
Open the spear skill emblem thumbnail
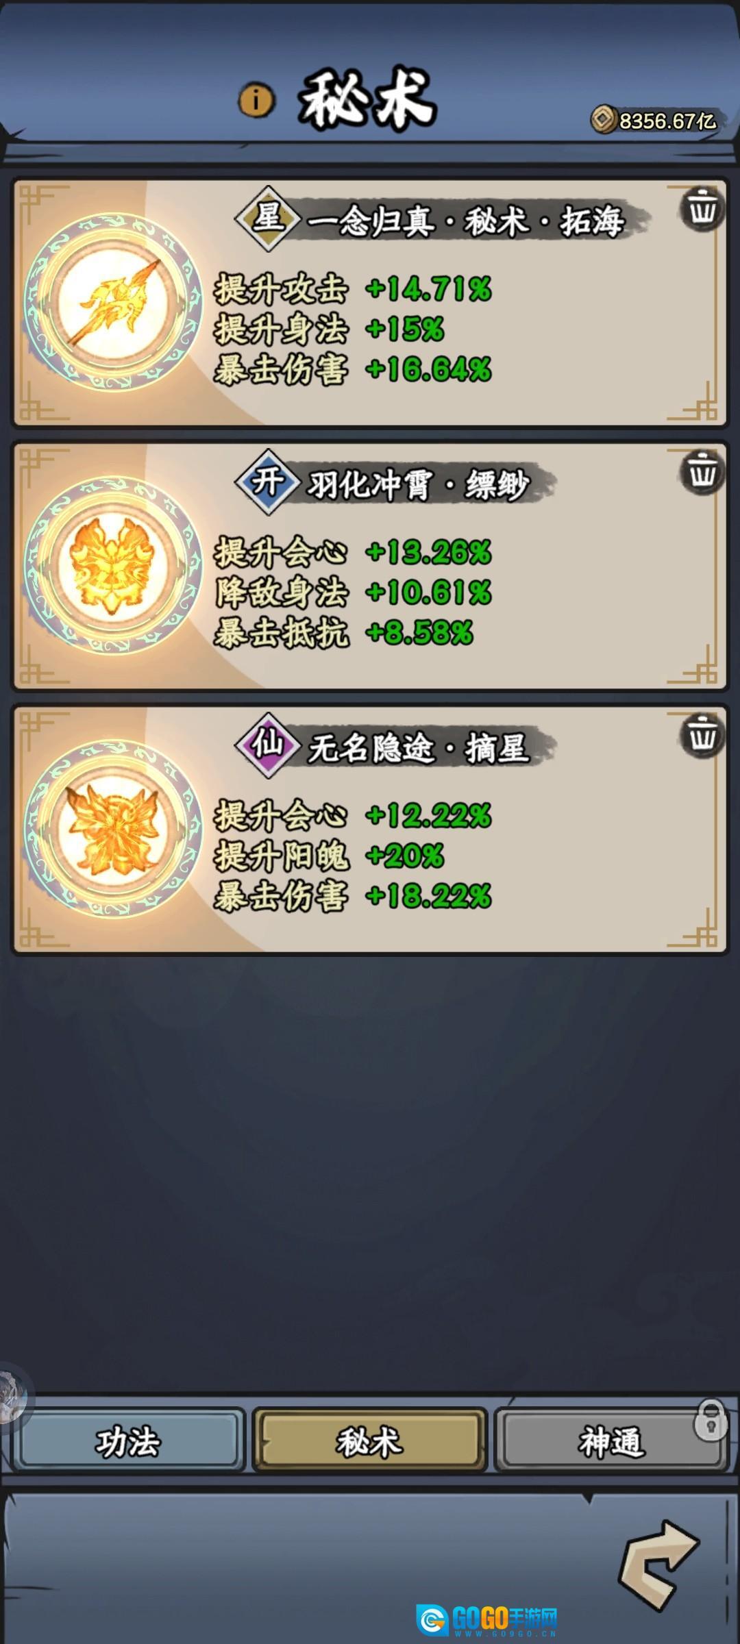113,302
